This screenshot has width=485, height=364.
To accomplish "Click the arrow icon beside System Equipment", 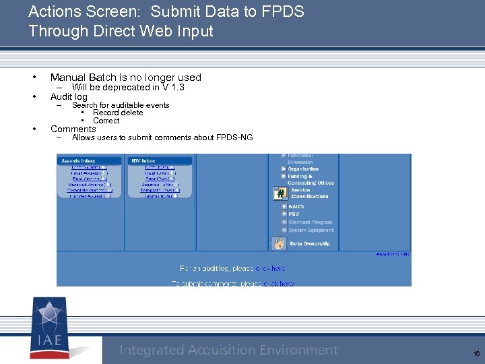I will (284, 230).
